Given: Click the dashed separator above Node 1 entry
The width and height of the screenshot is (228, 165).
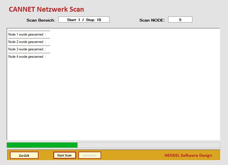Looking at the screenshot, I should [x=28, y=31].
